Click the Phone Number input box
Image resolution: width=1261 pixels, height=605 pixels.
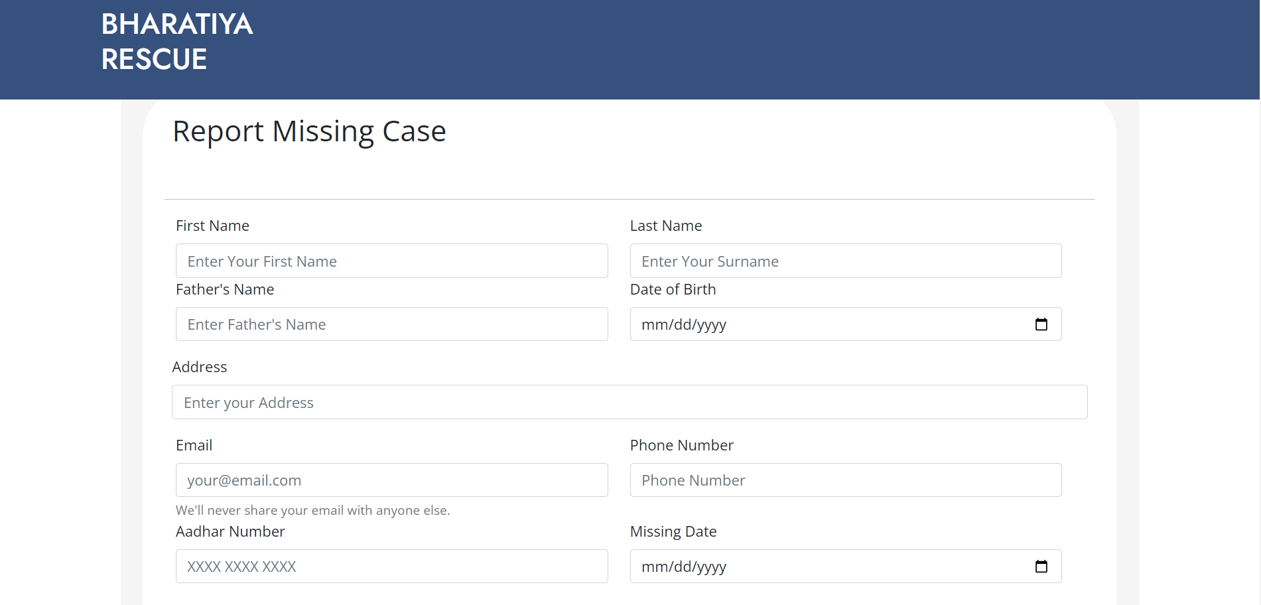pyautogui.click(x=845, y=480)
